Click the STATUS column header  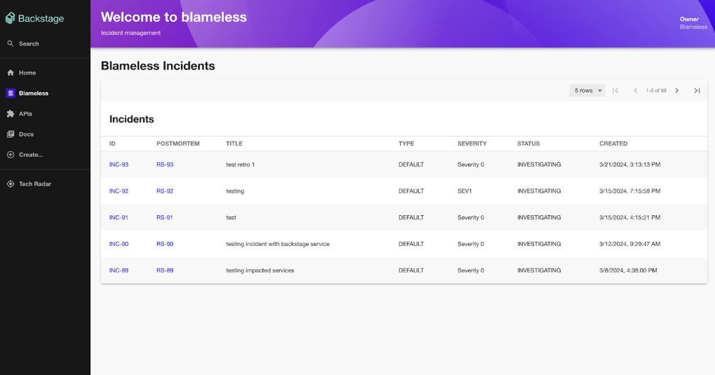pyautogui.click(x=528, y=144)
